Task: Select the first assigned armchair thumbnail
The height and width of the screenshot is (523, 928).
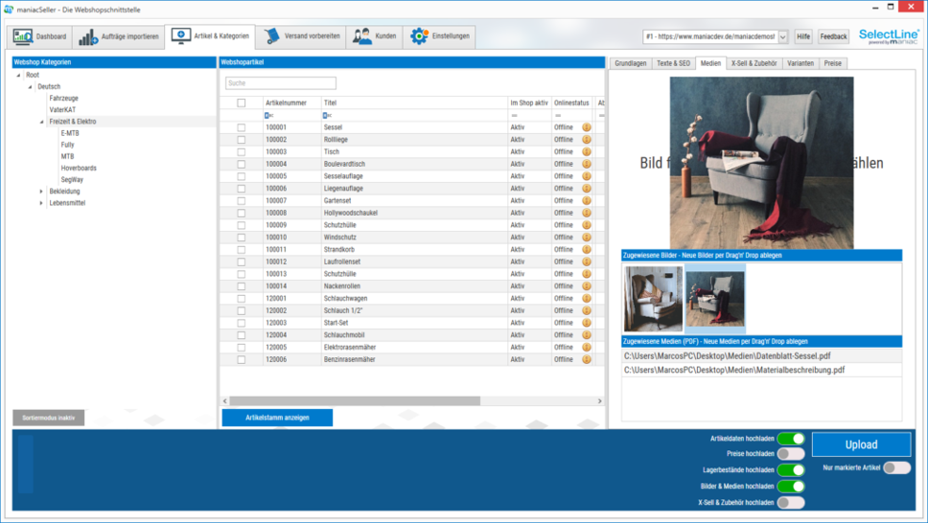Action: tap(653, 299)
